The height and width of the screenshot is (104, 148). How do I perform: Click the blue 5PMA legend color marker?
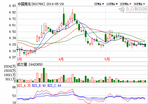(x=103, y=4)
